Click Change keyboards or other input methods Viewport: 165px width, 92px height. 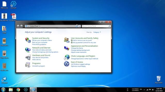pos(85,59)
